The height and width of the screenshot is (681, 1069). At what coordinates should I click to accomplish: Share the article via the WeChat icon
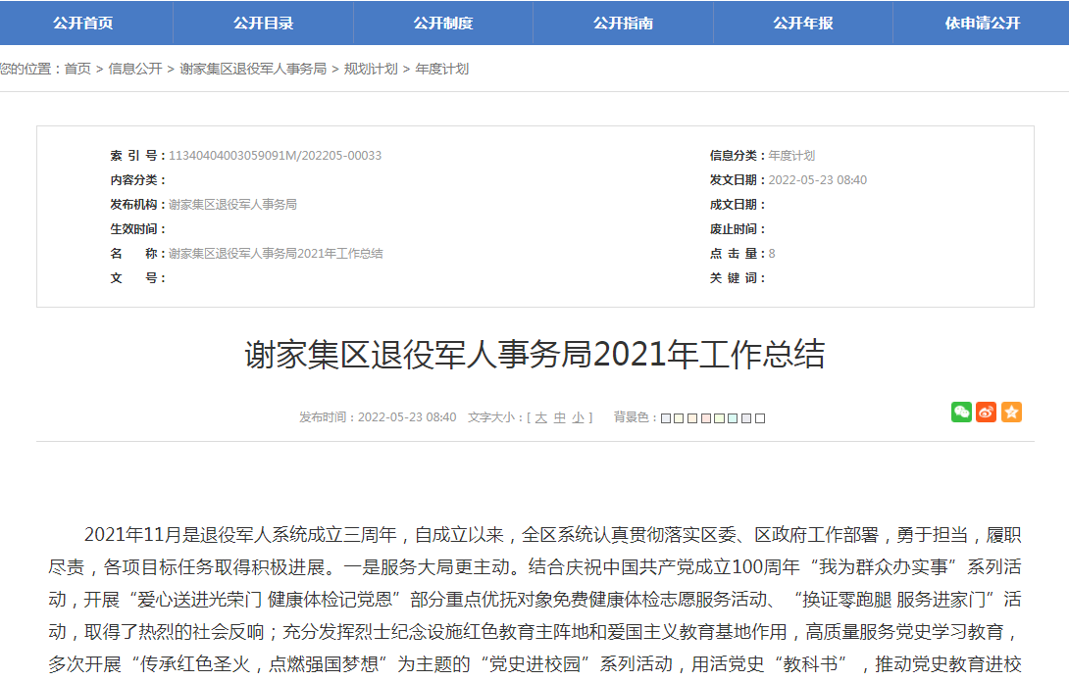pos(961,413)
